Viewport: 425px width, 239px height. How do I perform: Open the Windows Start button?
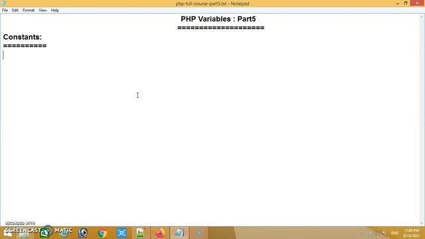click(7, 233)
